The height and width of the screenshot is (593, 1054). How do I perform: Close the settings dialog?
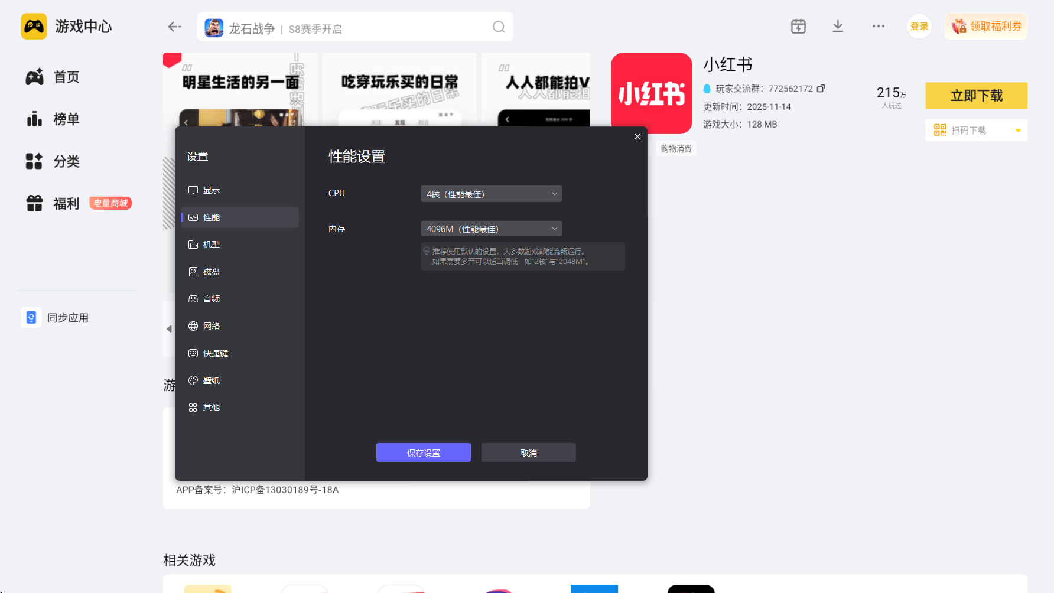(x=637, y=136)
